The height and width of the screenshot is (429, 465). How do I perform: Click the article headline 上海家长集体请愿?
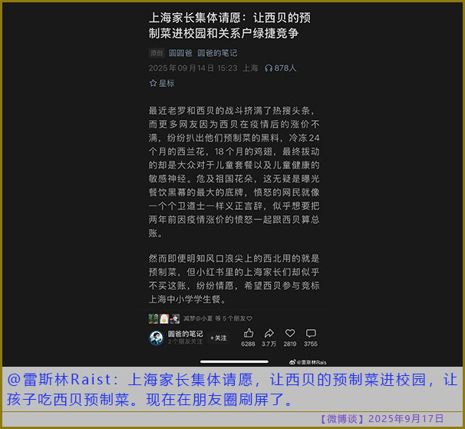tap(232, 25)
